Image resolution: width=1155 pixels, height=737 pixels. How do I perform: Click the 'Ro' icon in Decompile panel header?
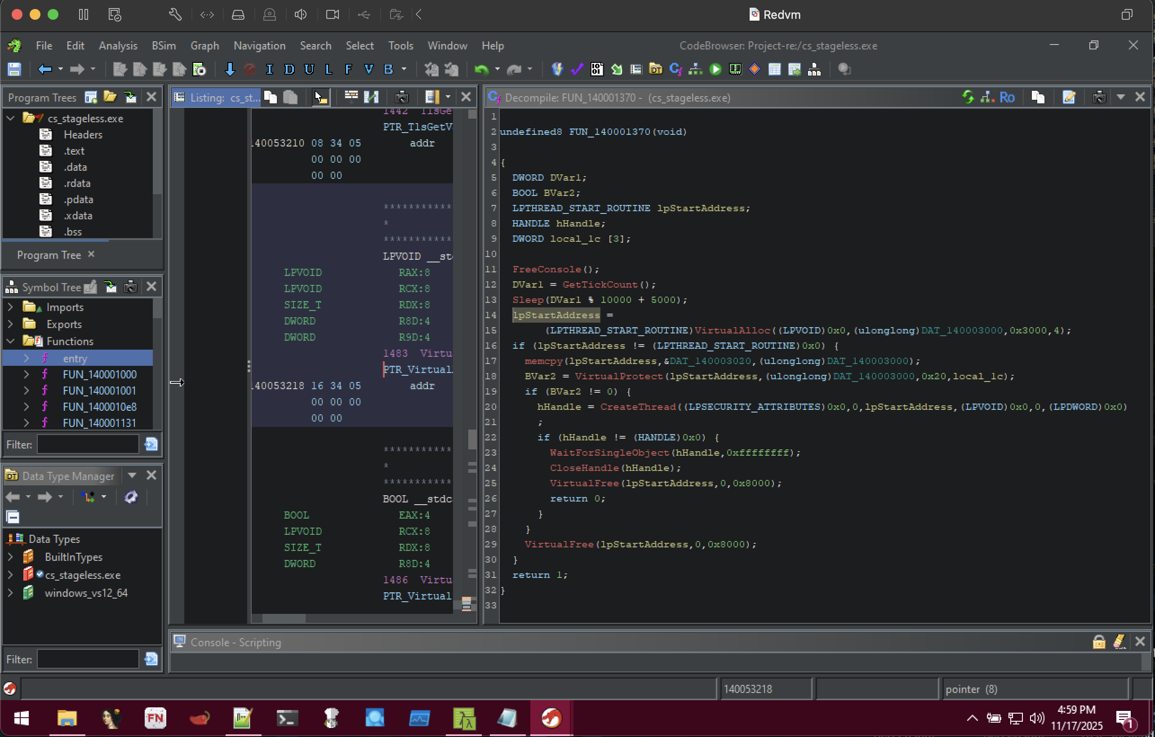[1007, 98]
